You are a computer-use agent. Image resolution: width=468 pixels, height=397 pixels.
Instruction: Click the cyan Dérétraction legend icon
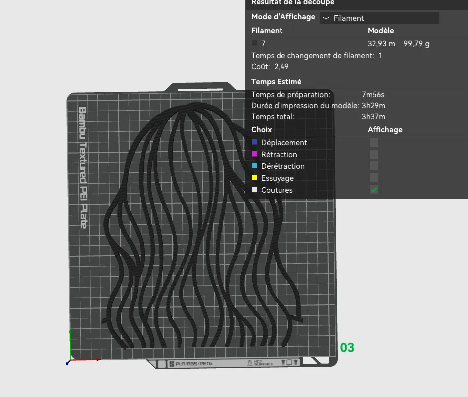pyautogui.click(x=255, y=166)
